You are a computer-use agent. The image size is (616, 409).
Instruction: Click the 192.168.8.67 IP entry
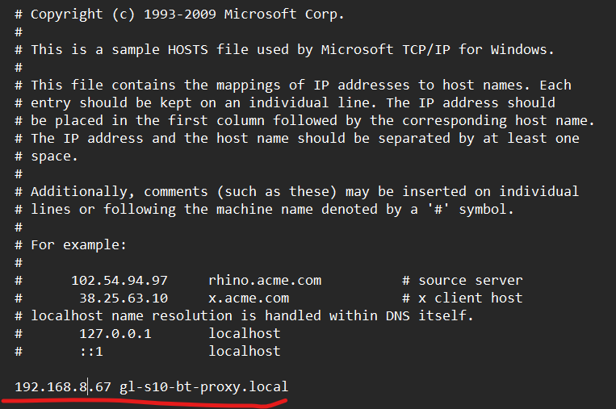coord(63,387)
